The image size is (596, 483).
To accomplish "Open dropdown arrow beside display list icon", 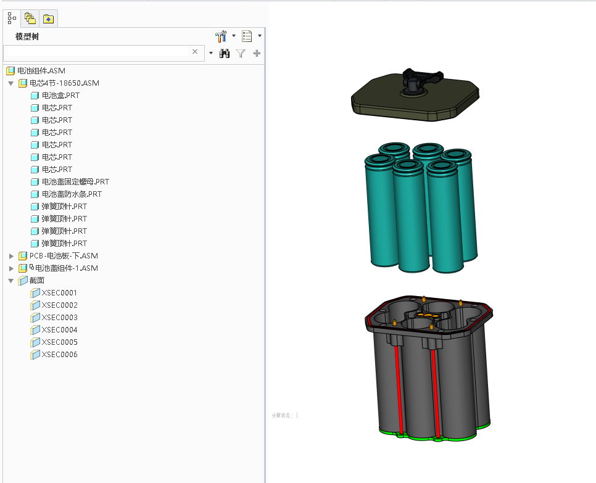I will (x=260, y=36).
